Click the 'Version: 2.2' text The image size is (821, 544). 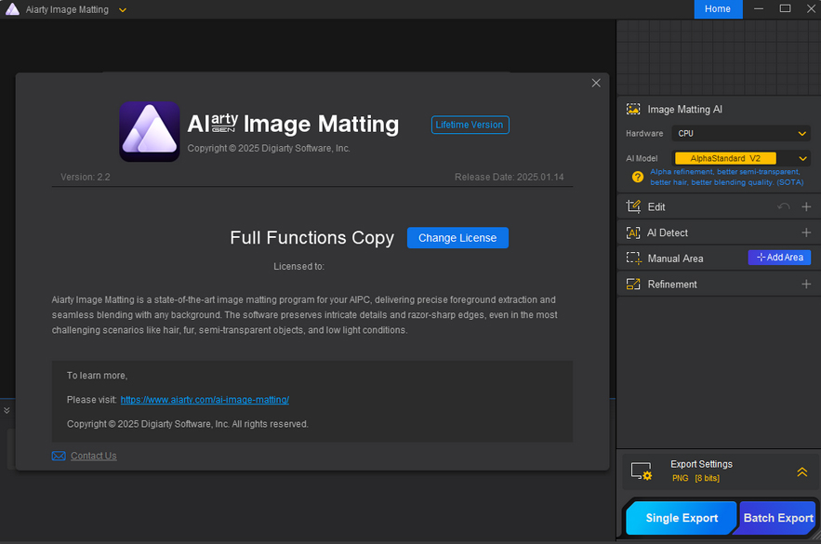point(86,177)
